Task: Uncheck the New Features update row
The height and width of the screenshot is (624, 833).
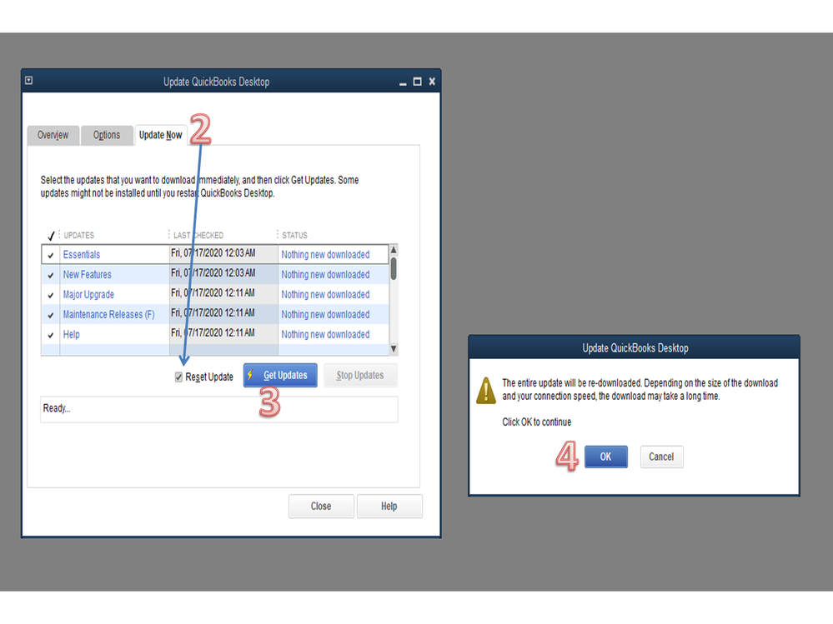Action: tap(51, 276)
